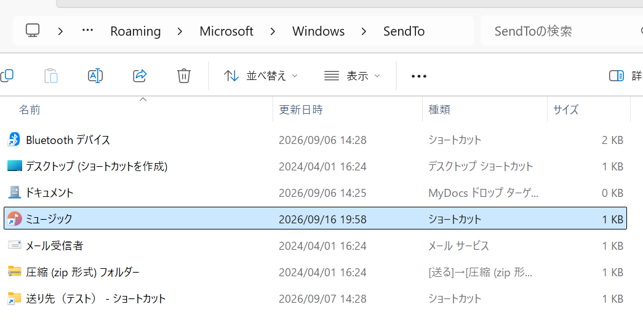Sort by the 名前 column header
Viewport: 643px width, 323px height.
click(30, 110)
